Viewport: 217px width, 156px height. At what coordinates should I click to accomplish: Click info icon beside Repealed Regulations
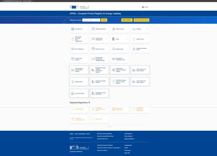tap(89, 102)
